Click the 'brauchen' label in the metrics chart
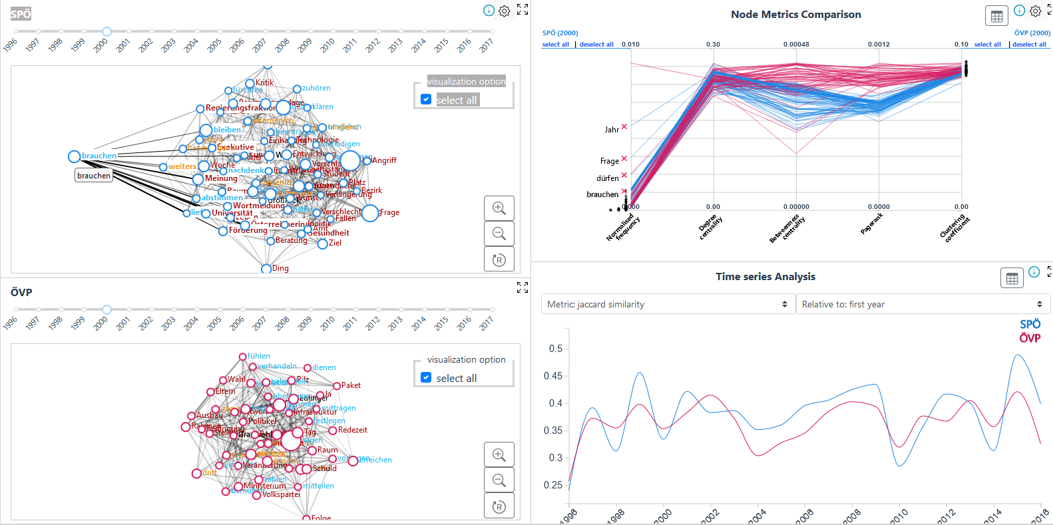Screen dimensions: 1053x525 click(602, 194)
